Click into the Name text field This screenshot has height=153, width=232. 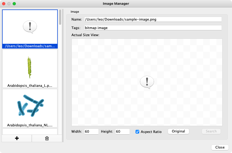pos(153,19)
